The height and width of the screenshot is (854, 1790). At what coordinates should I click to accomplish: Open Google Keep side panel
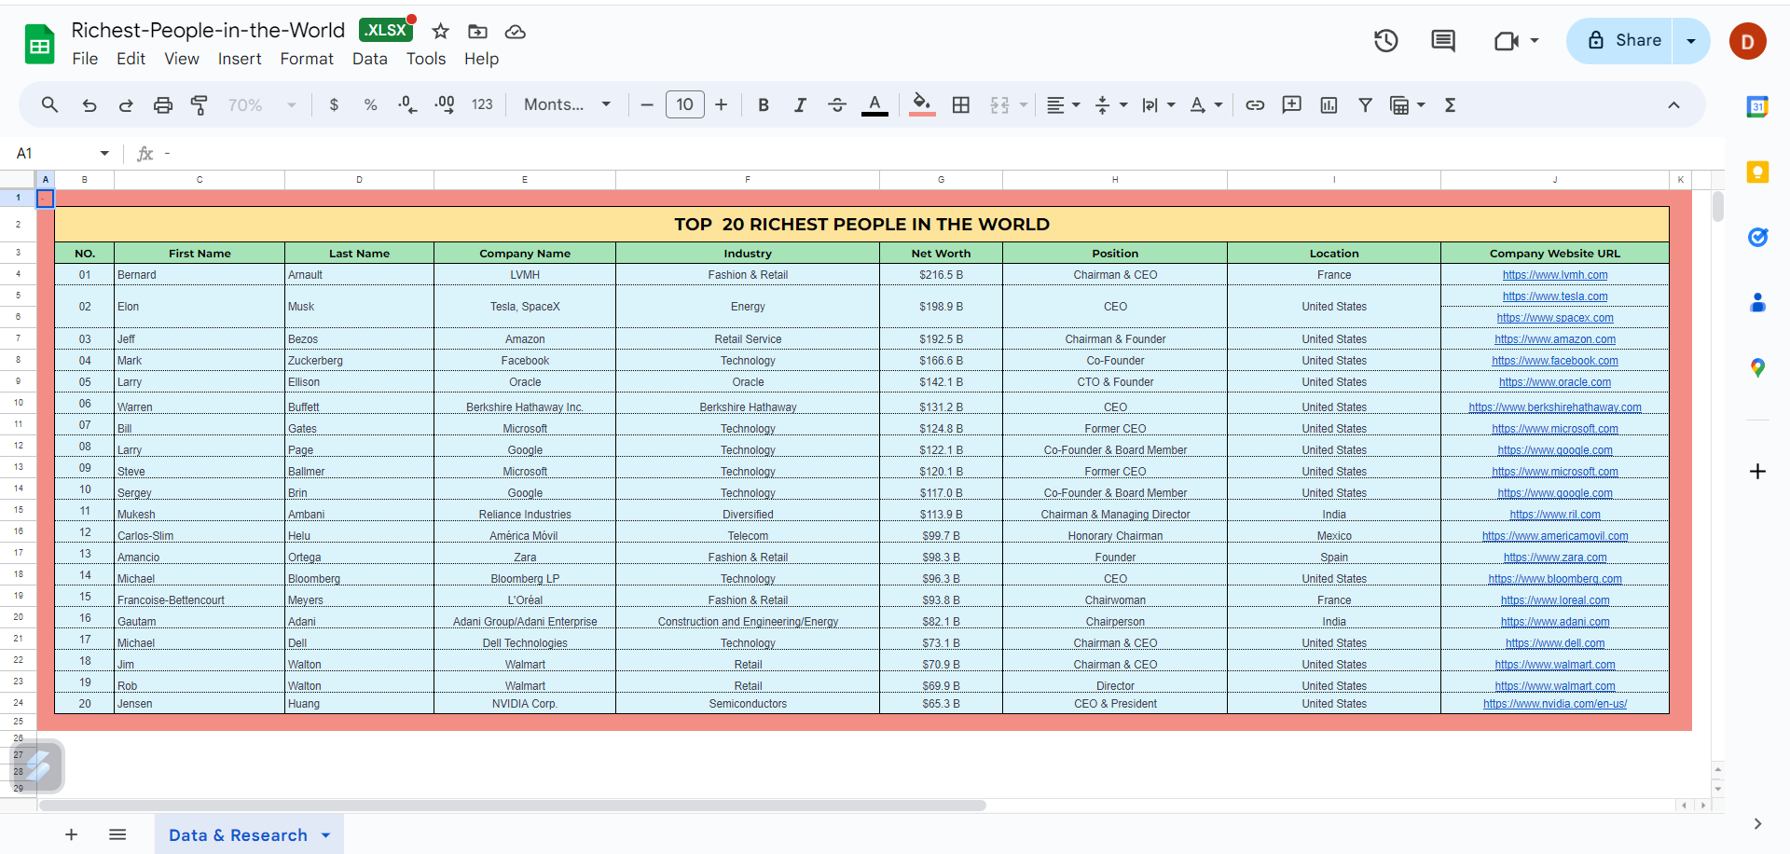click(1757, 172)
